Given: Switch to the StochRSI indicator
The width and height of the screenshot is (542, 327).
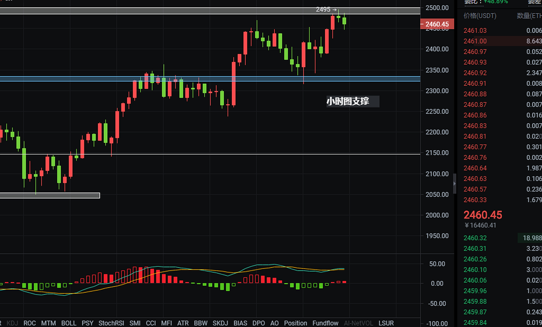Looking at the screenshot, I should pos(111,323).
